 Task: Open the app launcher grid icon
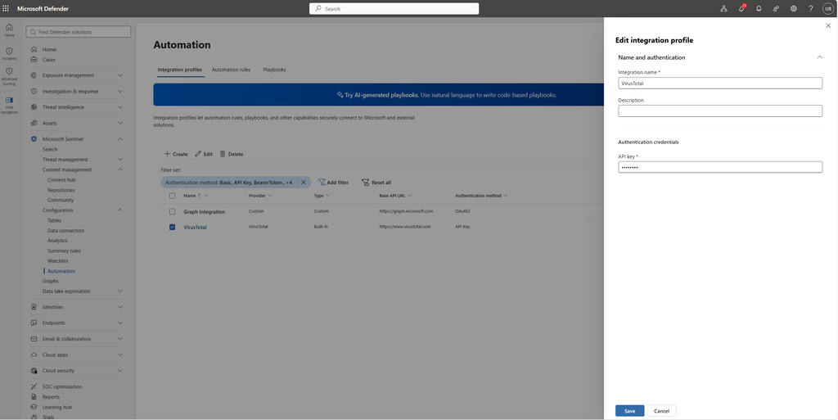click(x=6, y=8)
